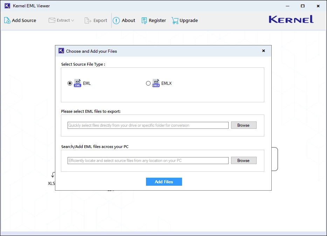Expand the Extract dropdown arrow
The image size is (327, 236).
click(72, 20)
